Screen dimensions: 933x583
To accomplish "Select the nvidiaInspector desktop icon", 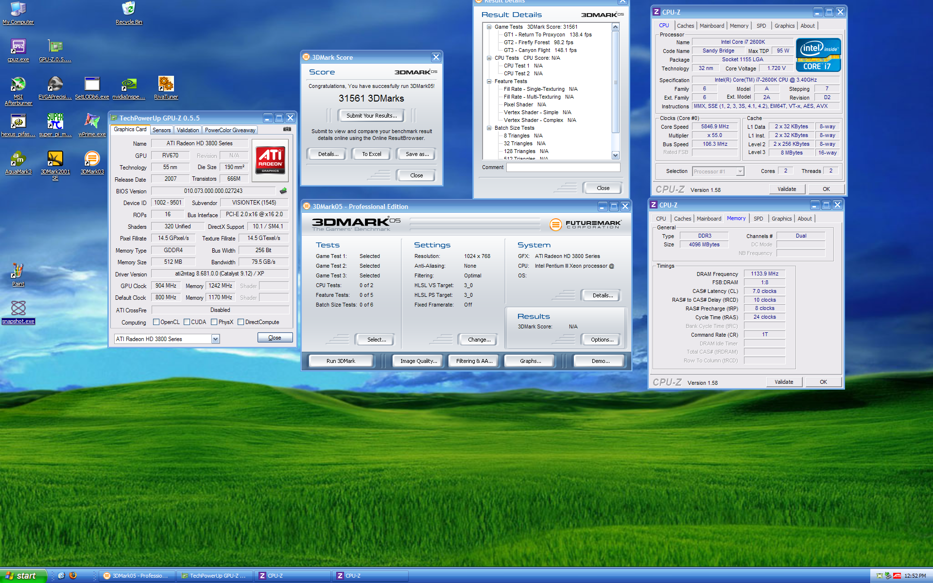I will (129, 87).
